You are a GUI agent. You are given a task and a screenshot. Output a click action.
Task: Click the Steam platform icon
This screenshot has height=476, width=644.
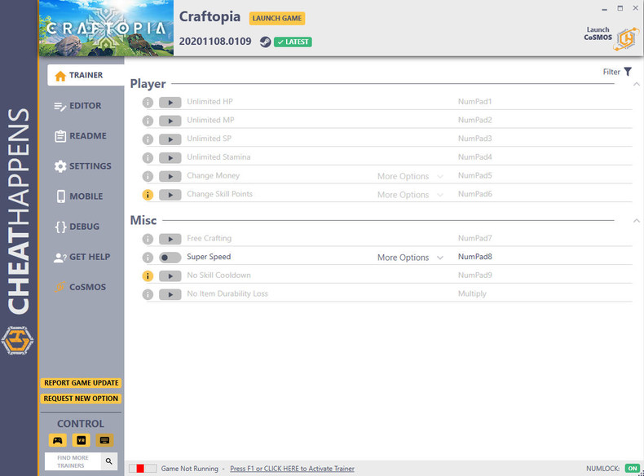[x=265, y=42]
